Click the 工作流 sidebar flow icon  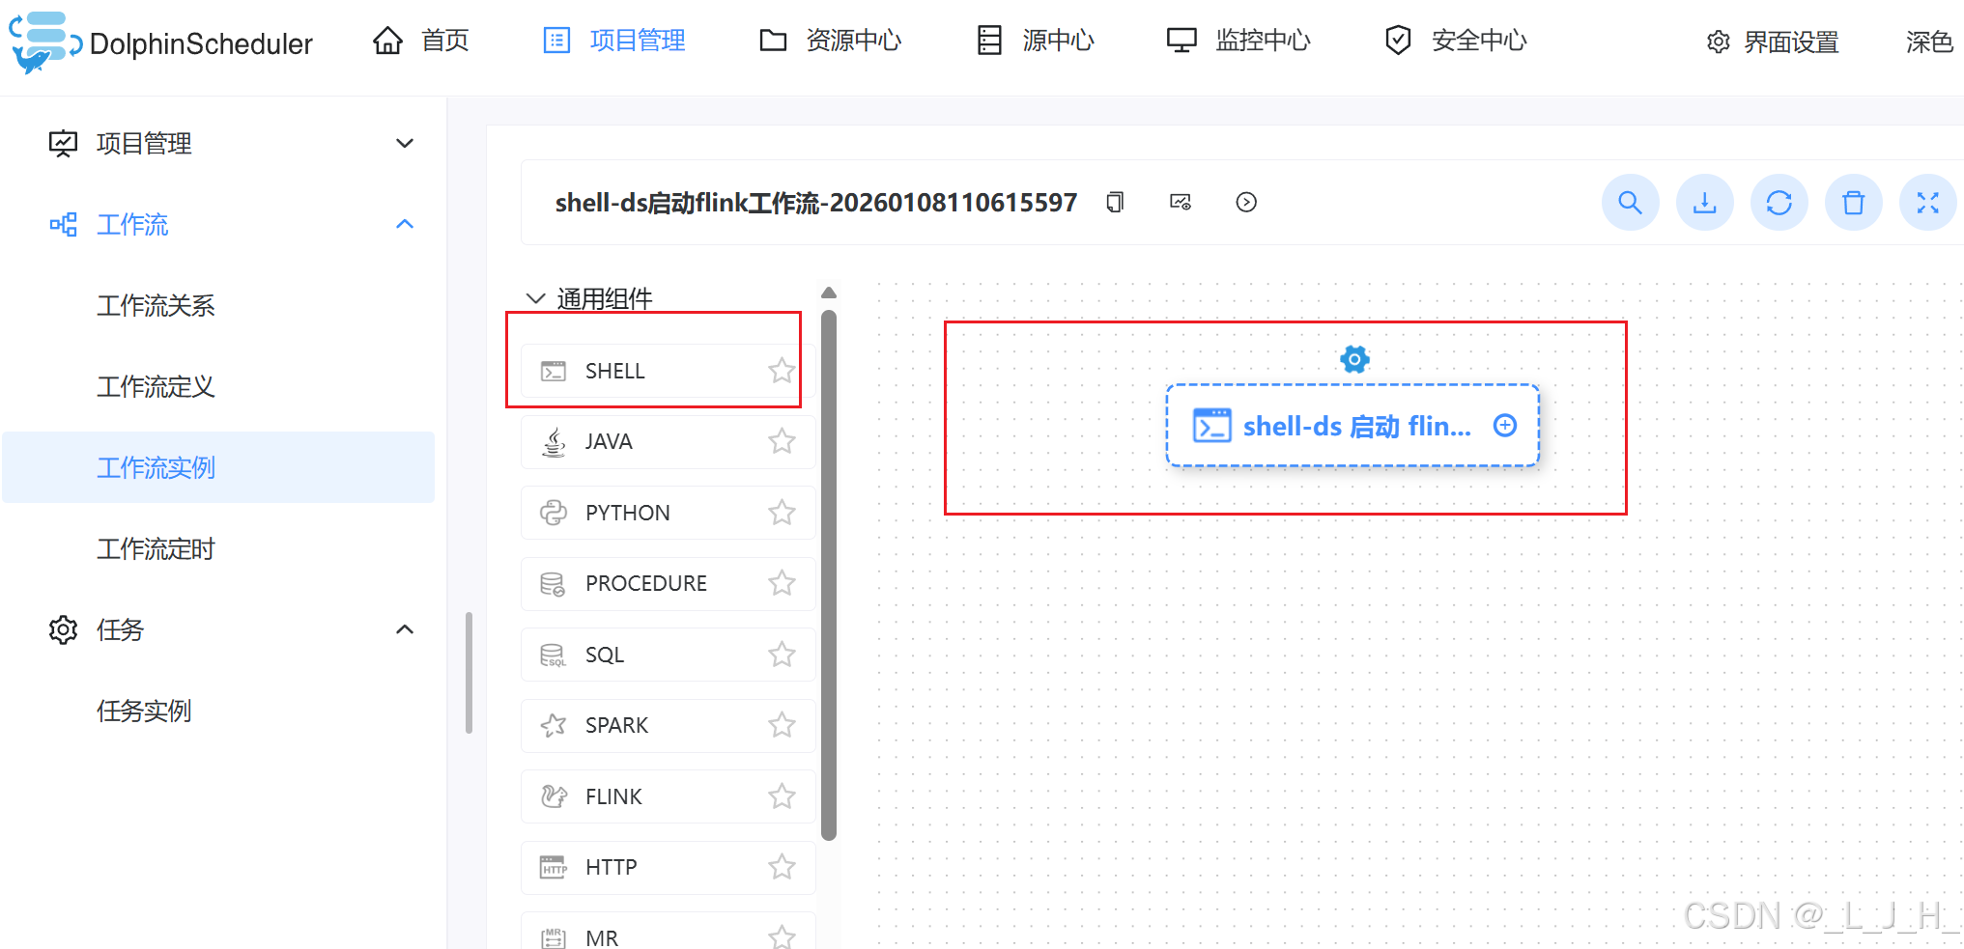coord(63,225)
